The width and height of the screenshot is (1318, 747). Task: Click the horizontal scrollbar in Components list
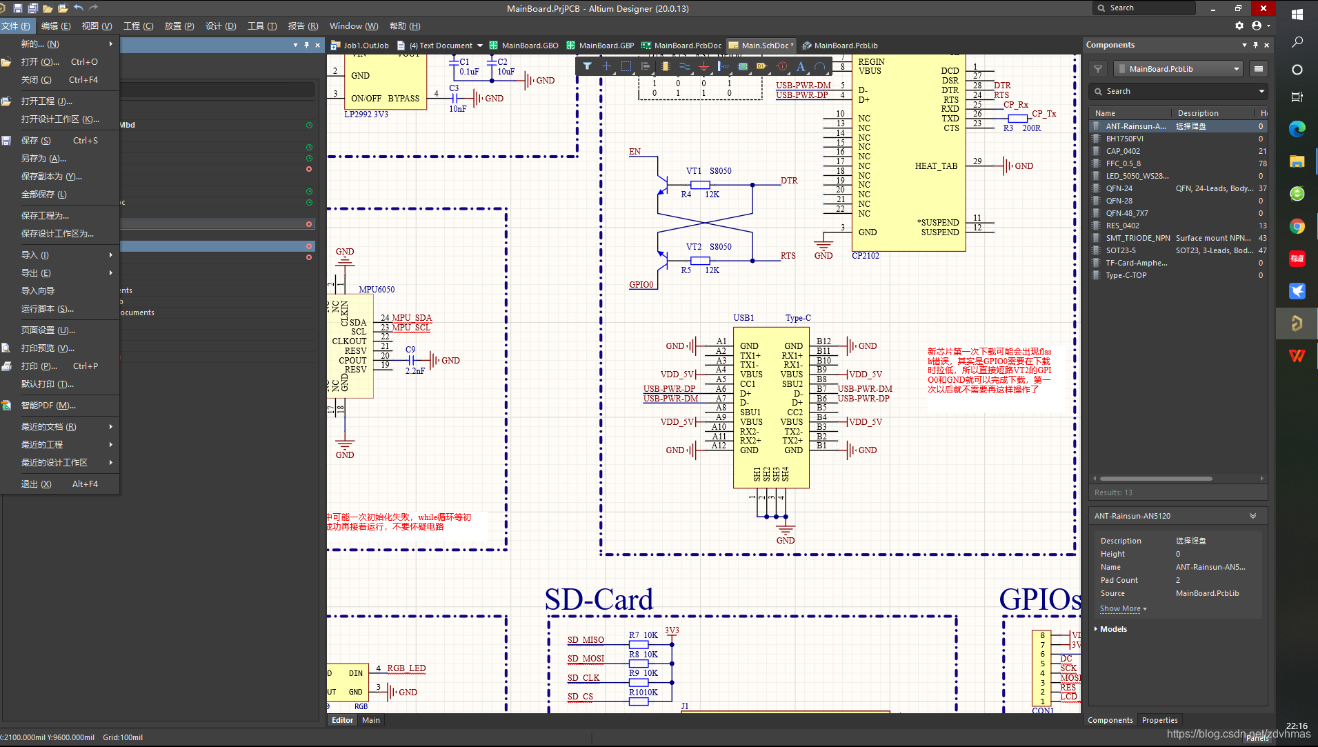coord(1156,478)
